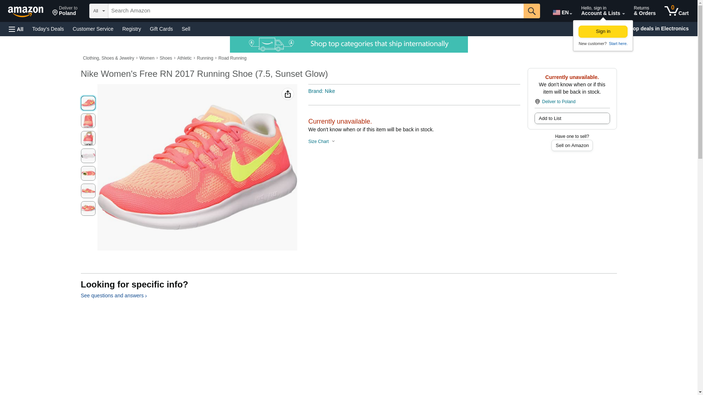Click the share icon on product image
Screen dimensions: 703x395
point(287,94)
